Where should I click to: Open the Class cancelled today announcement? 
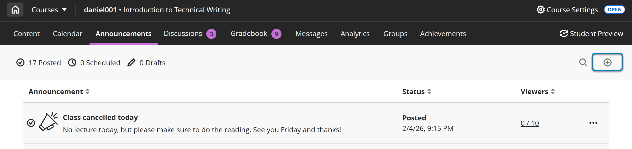coord(100,117)
